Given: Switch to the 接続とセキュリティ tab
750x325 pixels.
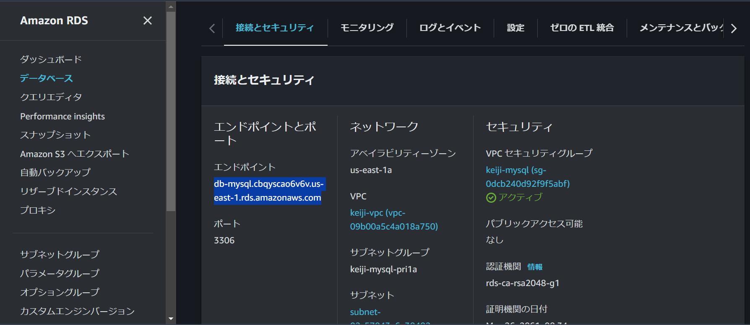Looking at the screenshot, I should click(x=275, y=28).
